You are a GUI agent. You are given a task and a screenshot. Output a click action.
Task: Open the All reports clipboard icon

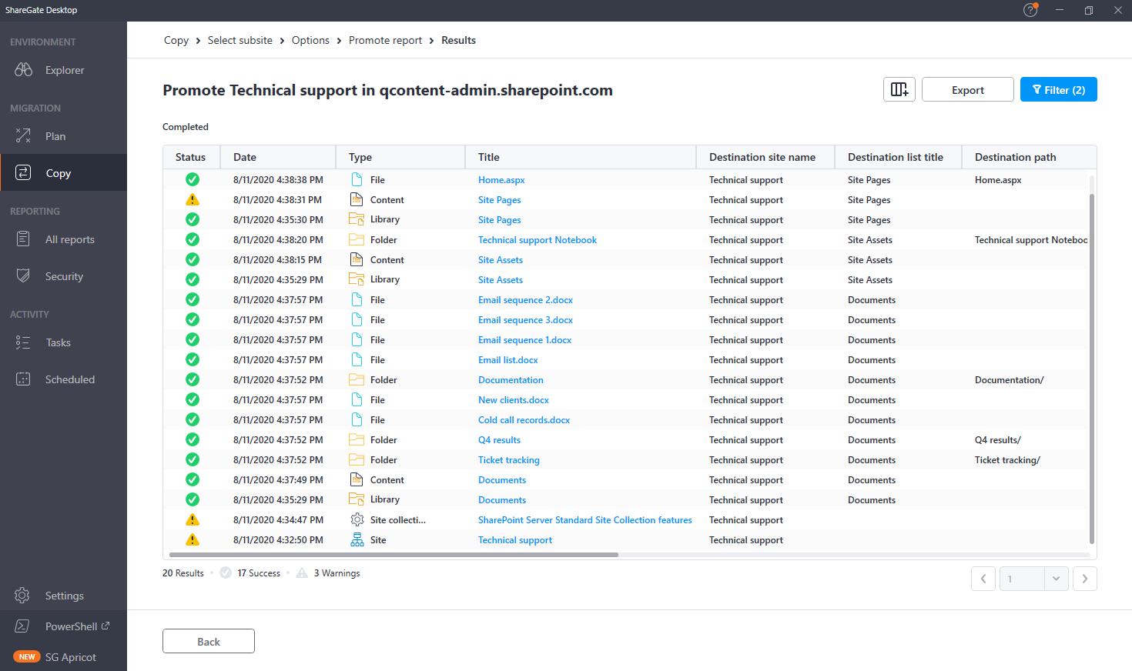tap(23, 239)
